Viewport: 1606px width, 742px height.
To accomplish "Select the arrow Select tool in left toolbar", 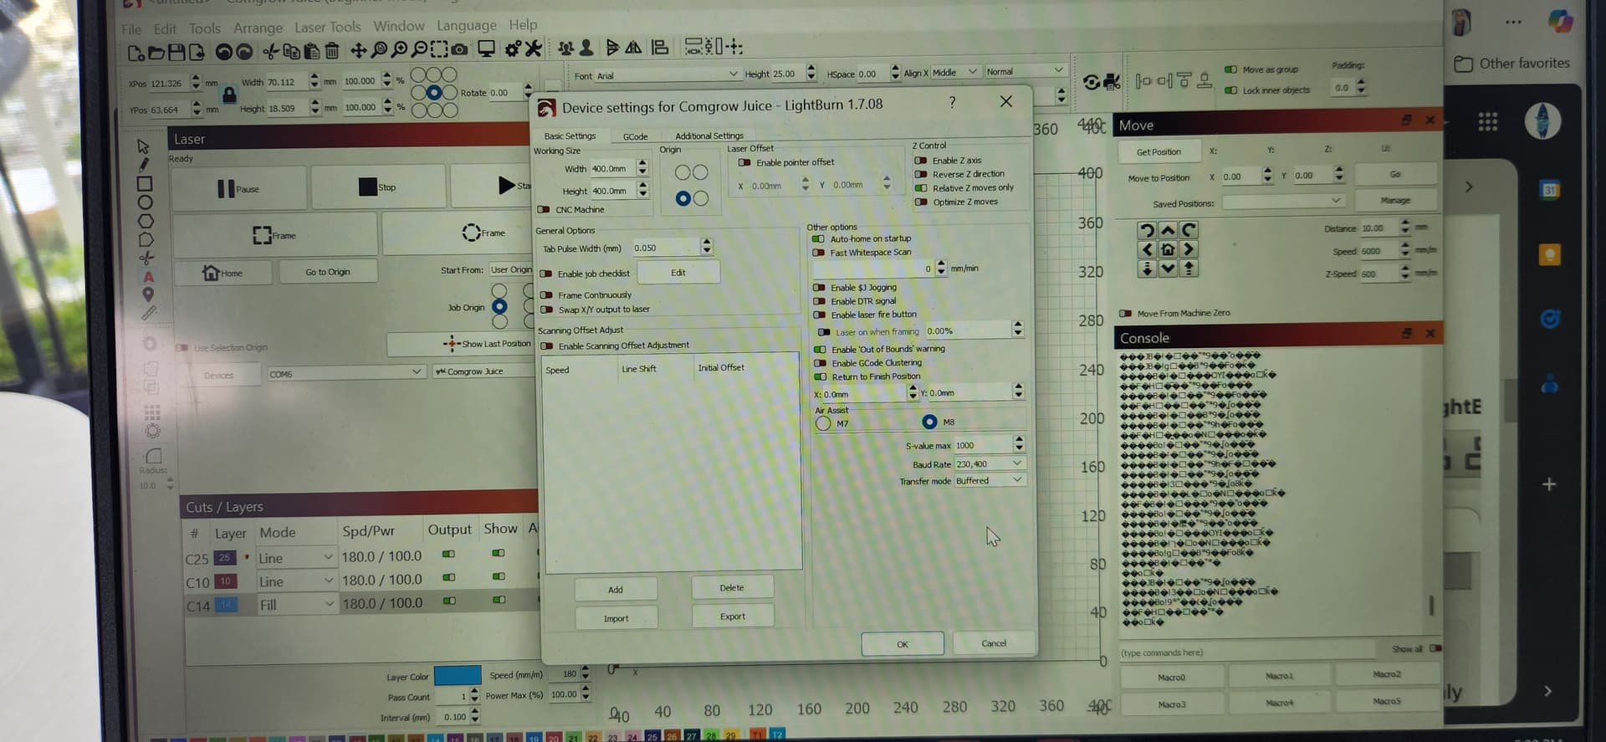I will [x=143, y=146].
